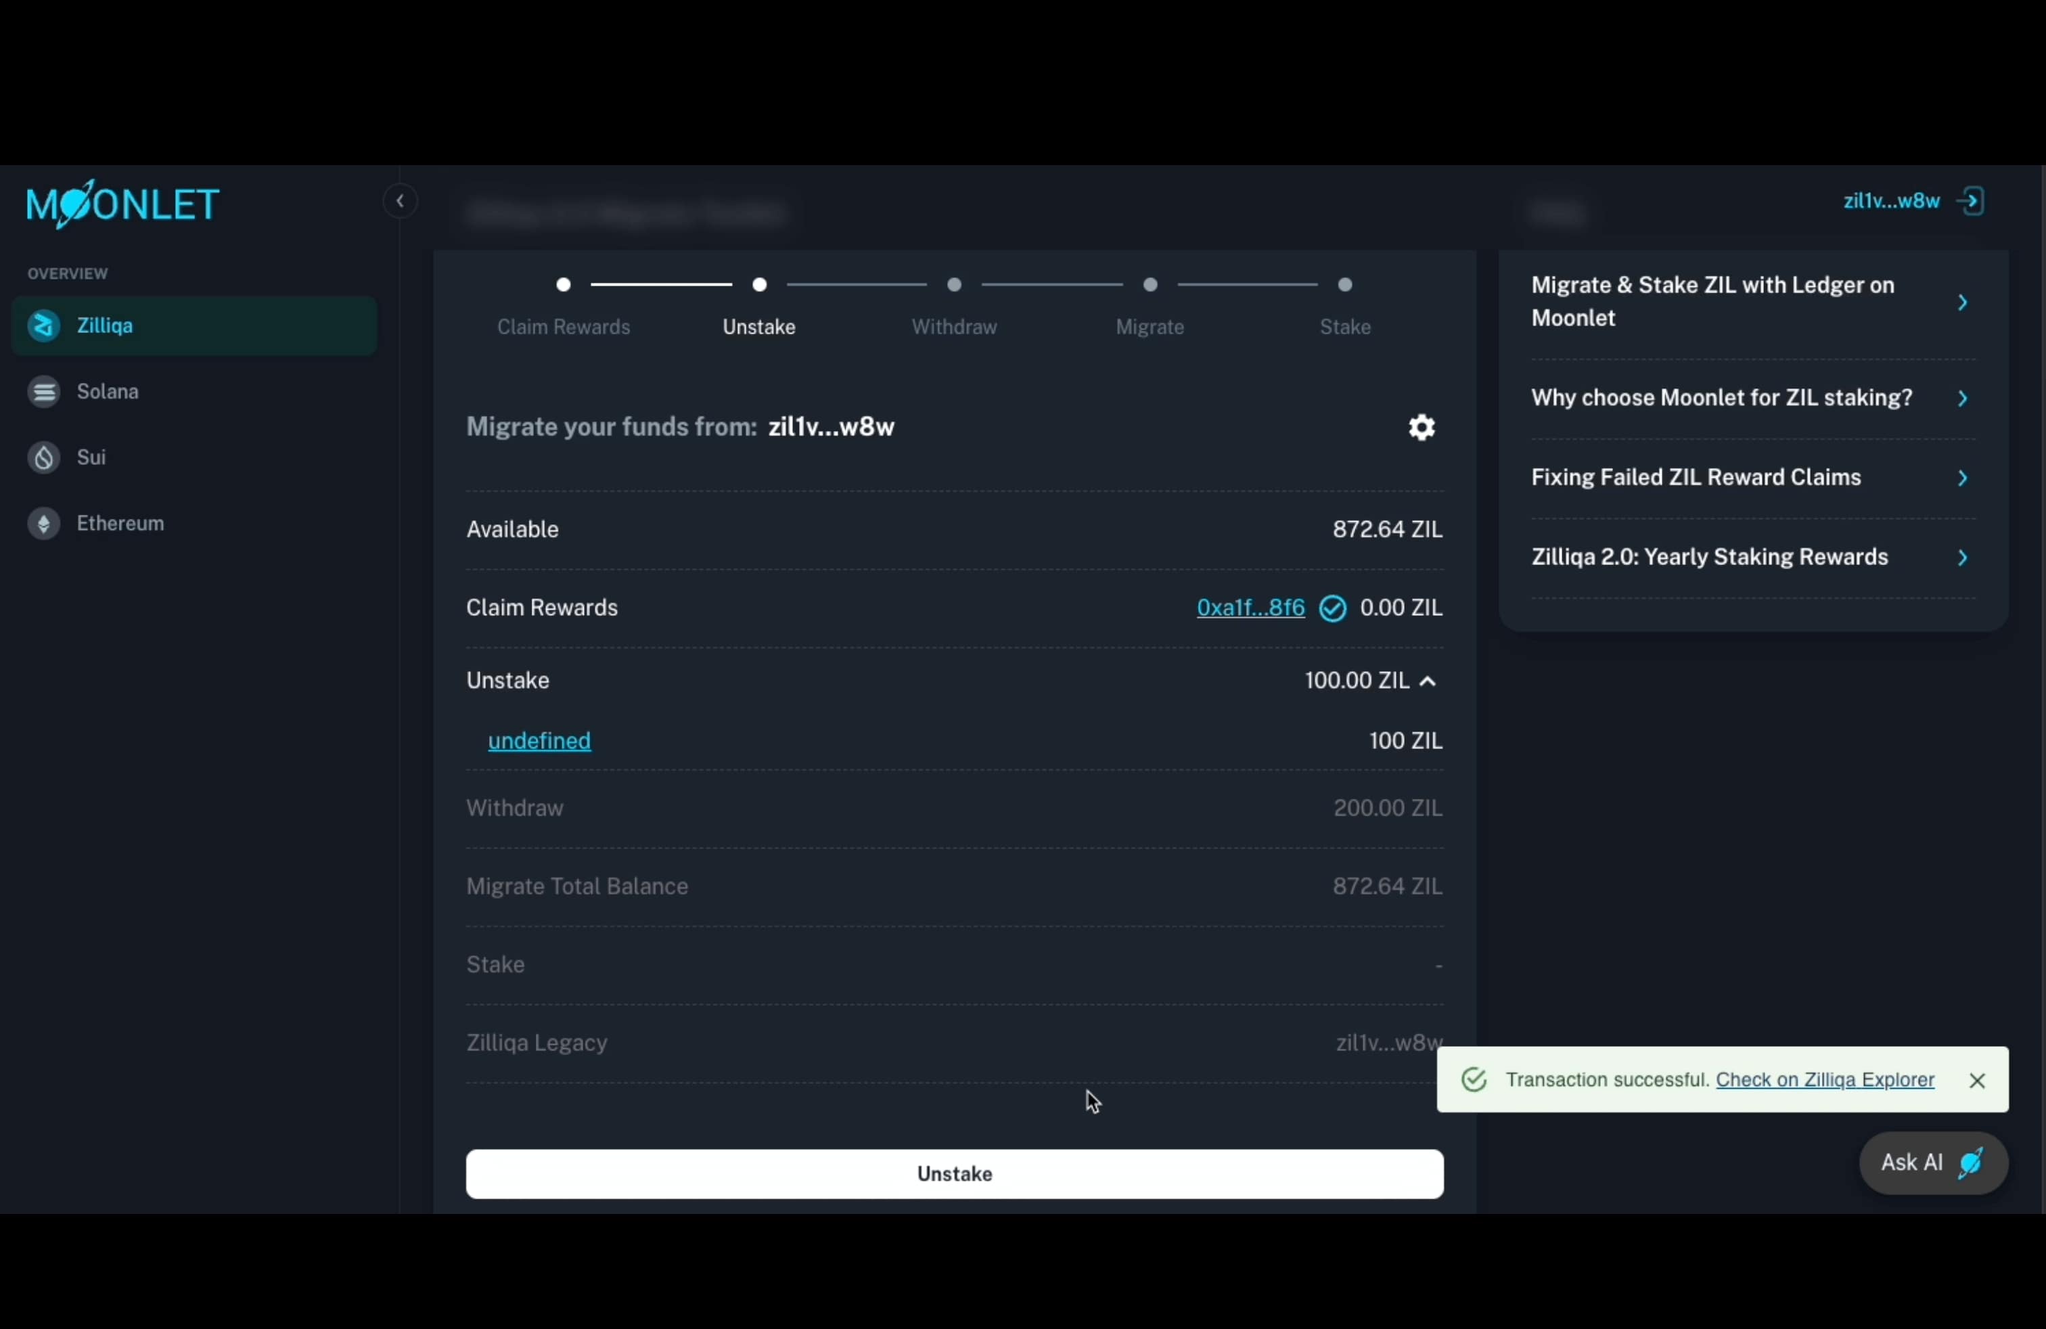Click the Stake step dot
The height and width of the screenshot is (1329, 2046).
(1345, 284)
